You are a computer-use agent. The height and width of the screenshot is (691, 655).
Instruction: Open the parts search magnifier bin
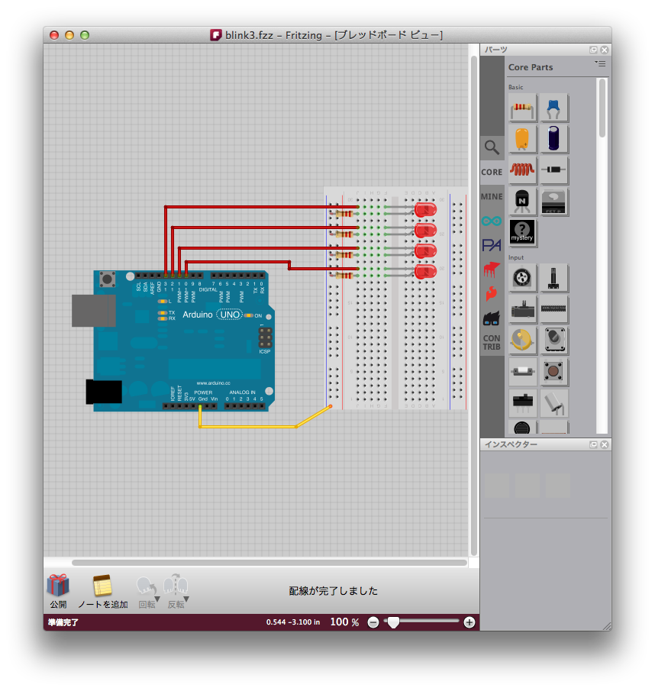492,147
